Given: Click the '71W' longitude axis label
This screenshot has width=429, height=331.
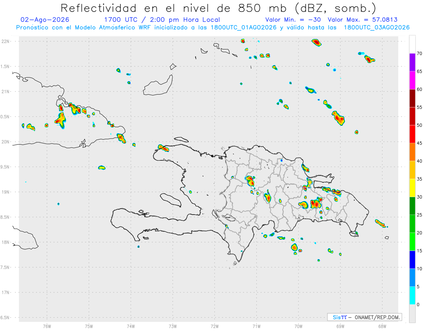Looking at the screenshot, I should pyautogui.click(x=256, y=326).
